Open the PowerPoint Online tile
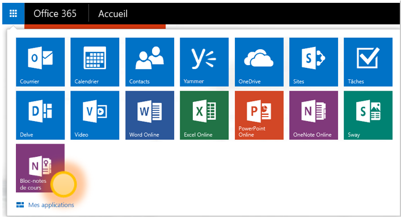 pyautogui.click(x=259, y=115)
